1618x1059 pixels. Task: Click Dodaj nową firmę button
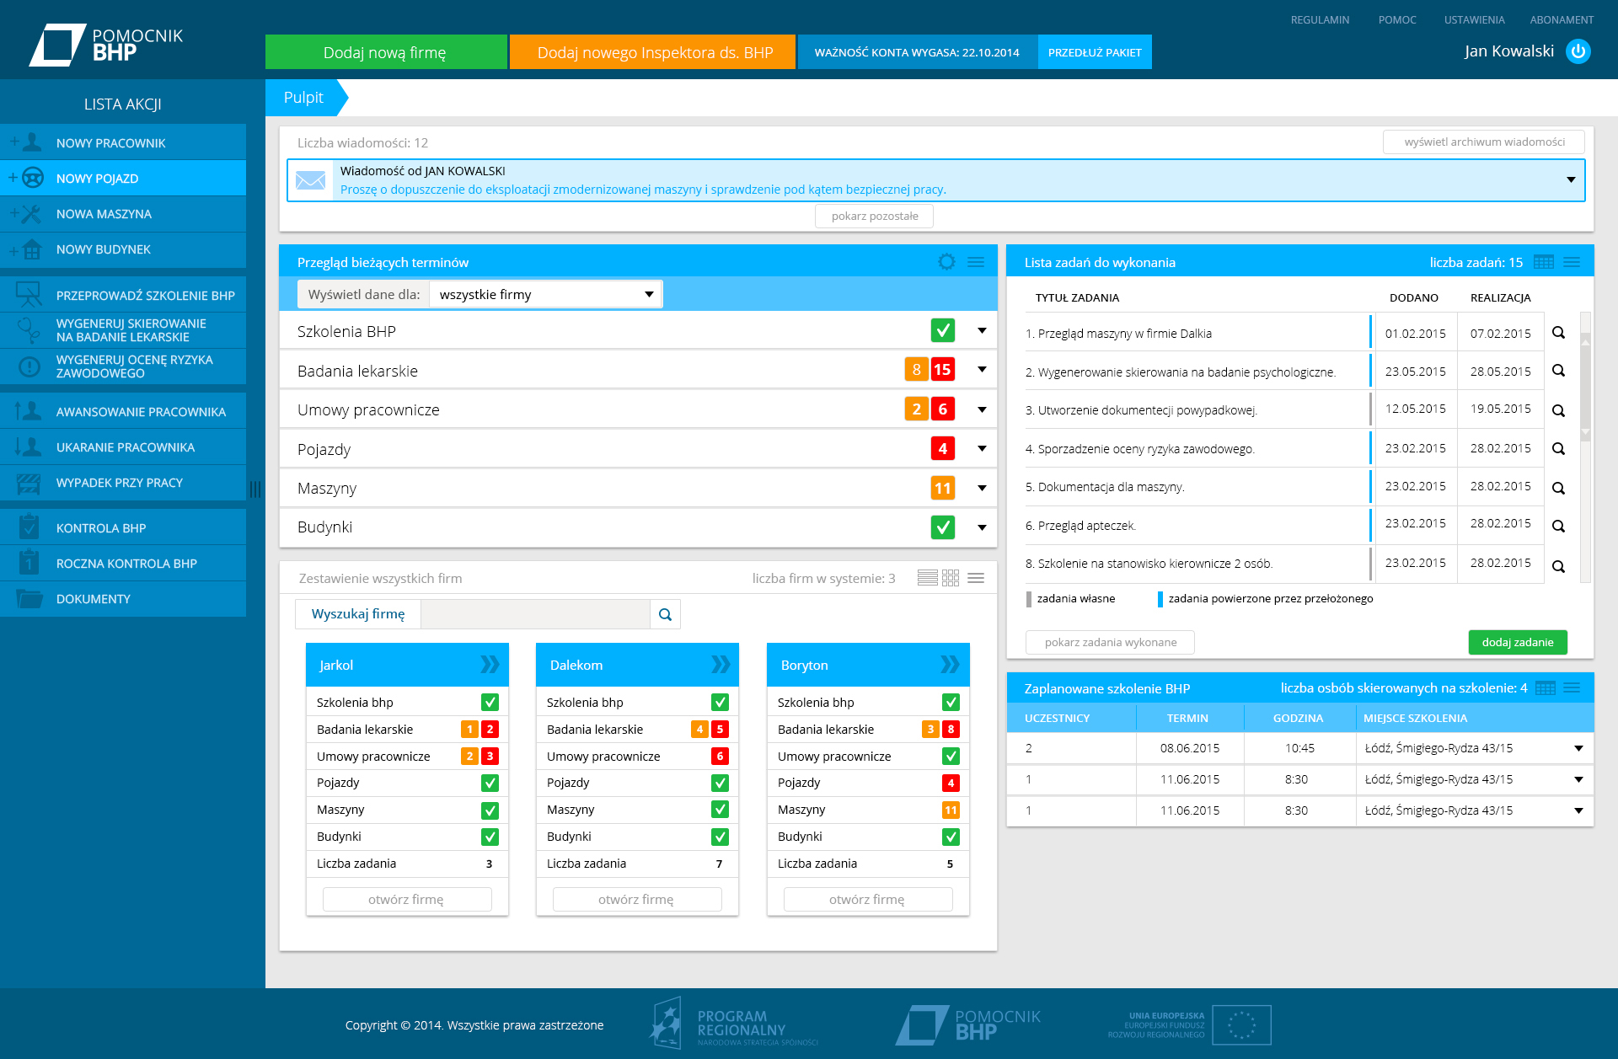pyautogui.click(x=386, y=52)
